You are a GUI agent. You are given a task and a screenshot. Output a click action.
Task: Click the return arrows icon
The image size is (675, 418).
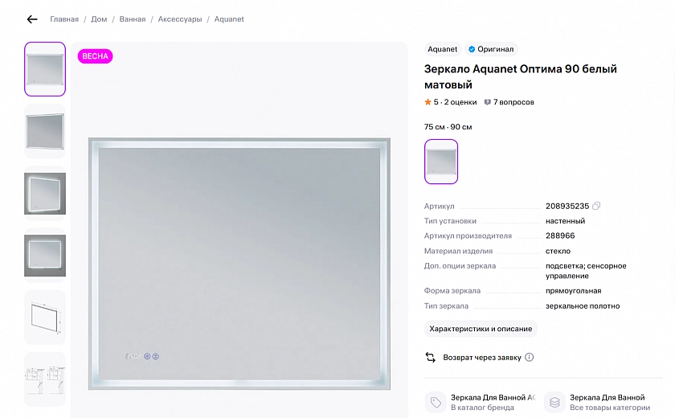pyautogui.click(x=431, y=358)
